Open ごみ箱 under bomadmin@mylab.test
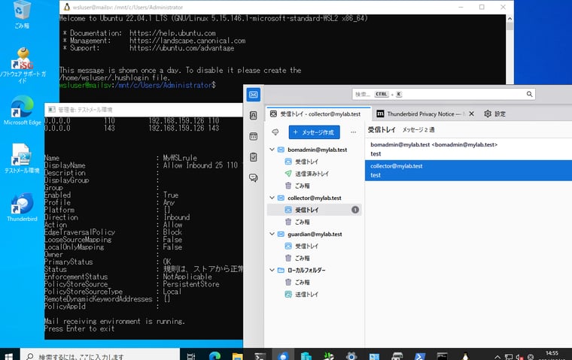Image resolution: width=572 pixels, height=360 pixels. 314,186
